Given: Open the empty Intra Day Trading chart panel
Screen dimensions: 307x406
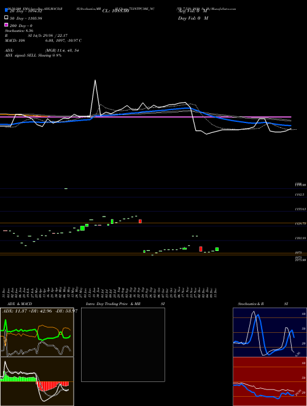Looking at the screenshot, I should point(123,344).
